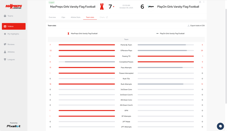The width and height of the screenshot is (227, 131).
Task: Click the 'Team stats' section heading
Action: [x=52, y=26]
